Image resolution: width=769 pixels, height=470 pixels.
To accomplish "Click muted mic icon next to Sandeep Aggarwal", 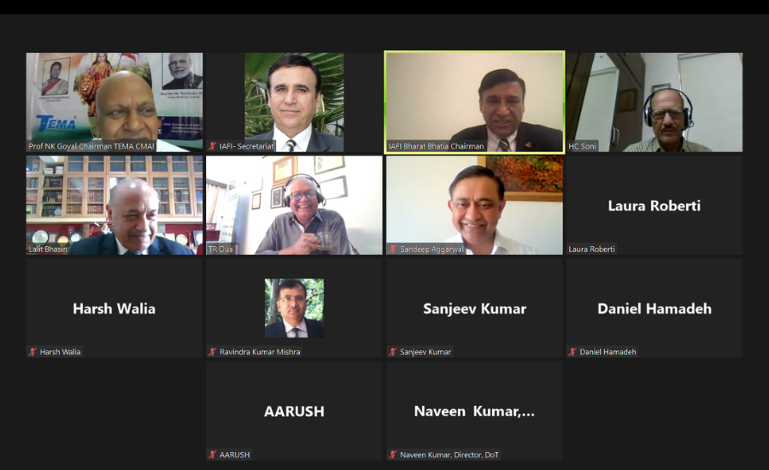I will (392, 250).
